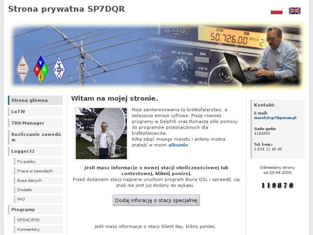This screenshot has height=235, width=313.
Task: Click the radio and antenna header banner
Action: 157,56
